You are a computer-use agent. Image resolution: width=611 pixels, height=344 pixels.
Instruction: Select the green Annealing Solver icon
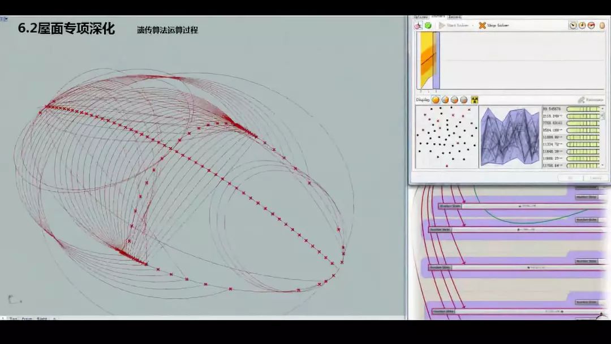pyautogui.click(x=428, y=25)
